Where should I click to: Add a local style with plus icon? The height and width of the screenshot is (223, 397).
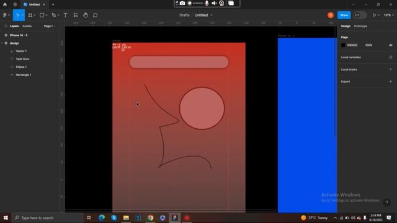pyautogui.click(x=391, y=69)
